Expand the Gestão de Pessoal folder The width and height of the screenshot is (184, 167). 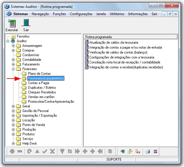click(x=13, y=111)
